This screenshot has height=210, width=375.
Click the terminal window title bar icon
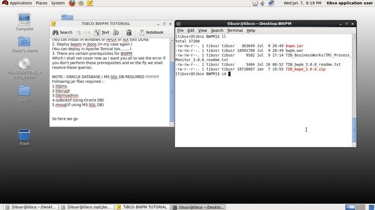coord(179,24)
